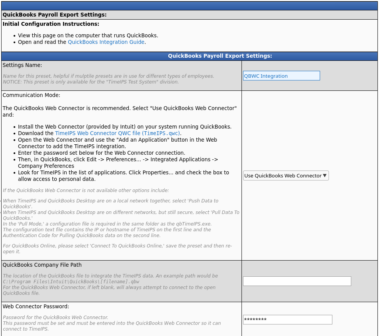Click 'Then, in QuickBooks, click Edit' bullet

tap(118, 163)
